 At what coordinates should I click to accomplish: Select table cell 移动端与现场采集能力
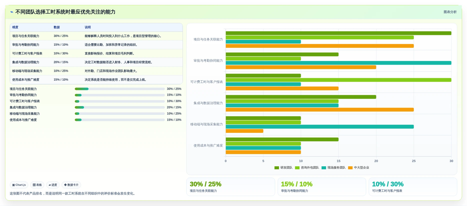click(x=27, y=71)
